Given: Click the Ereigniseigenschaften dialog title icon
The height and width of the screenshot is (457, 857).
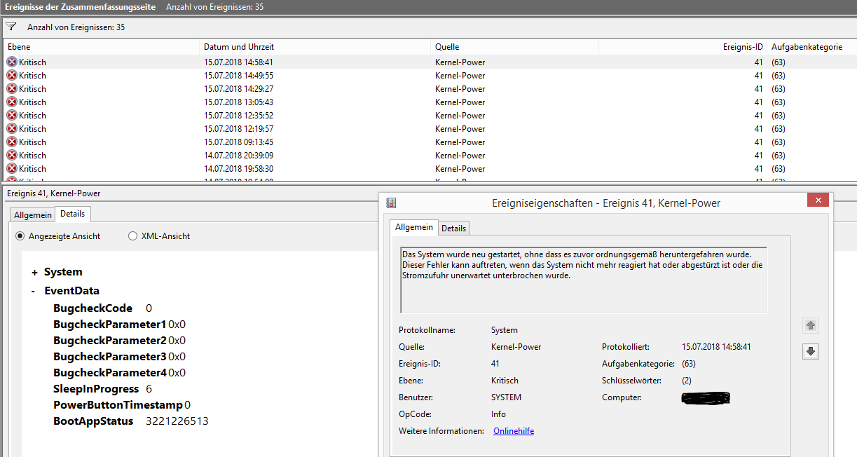Looking at the screenshot, I should [392, 203].
